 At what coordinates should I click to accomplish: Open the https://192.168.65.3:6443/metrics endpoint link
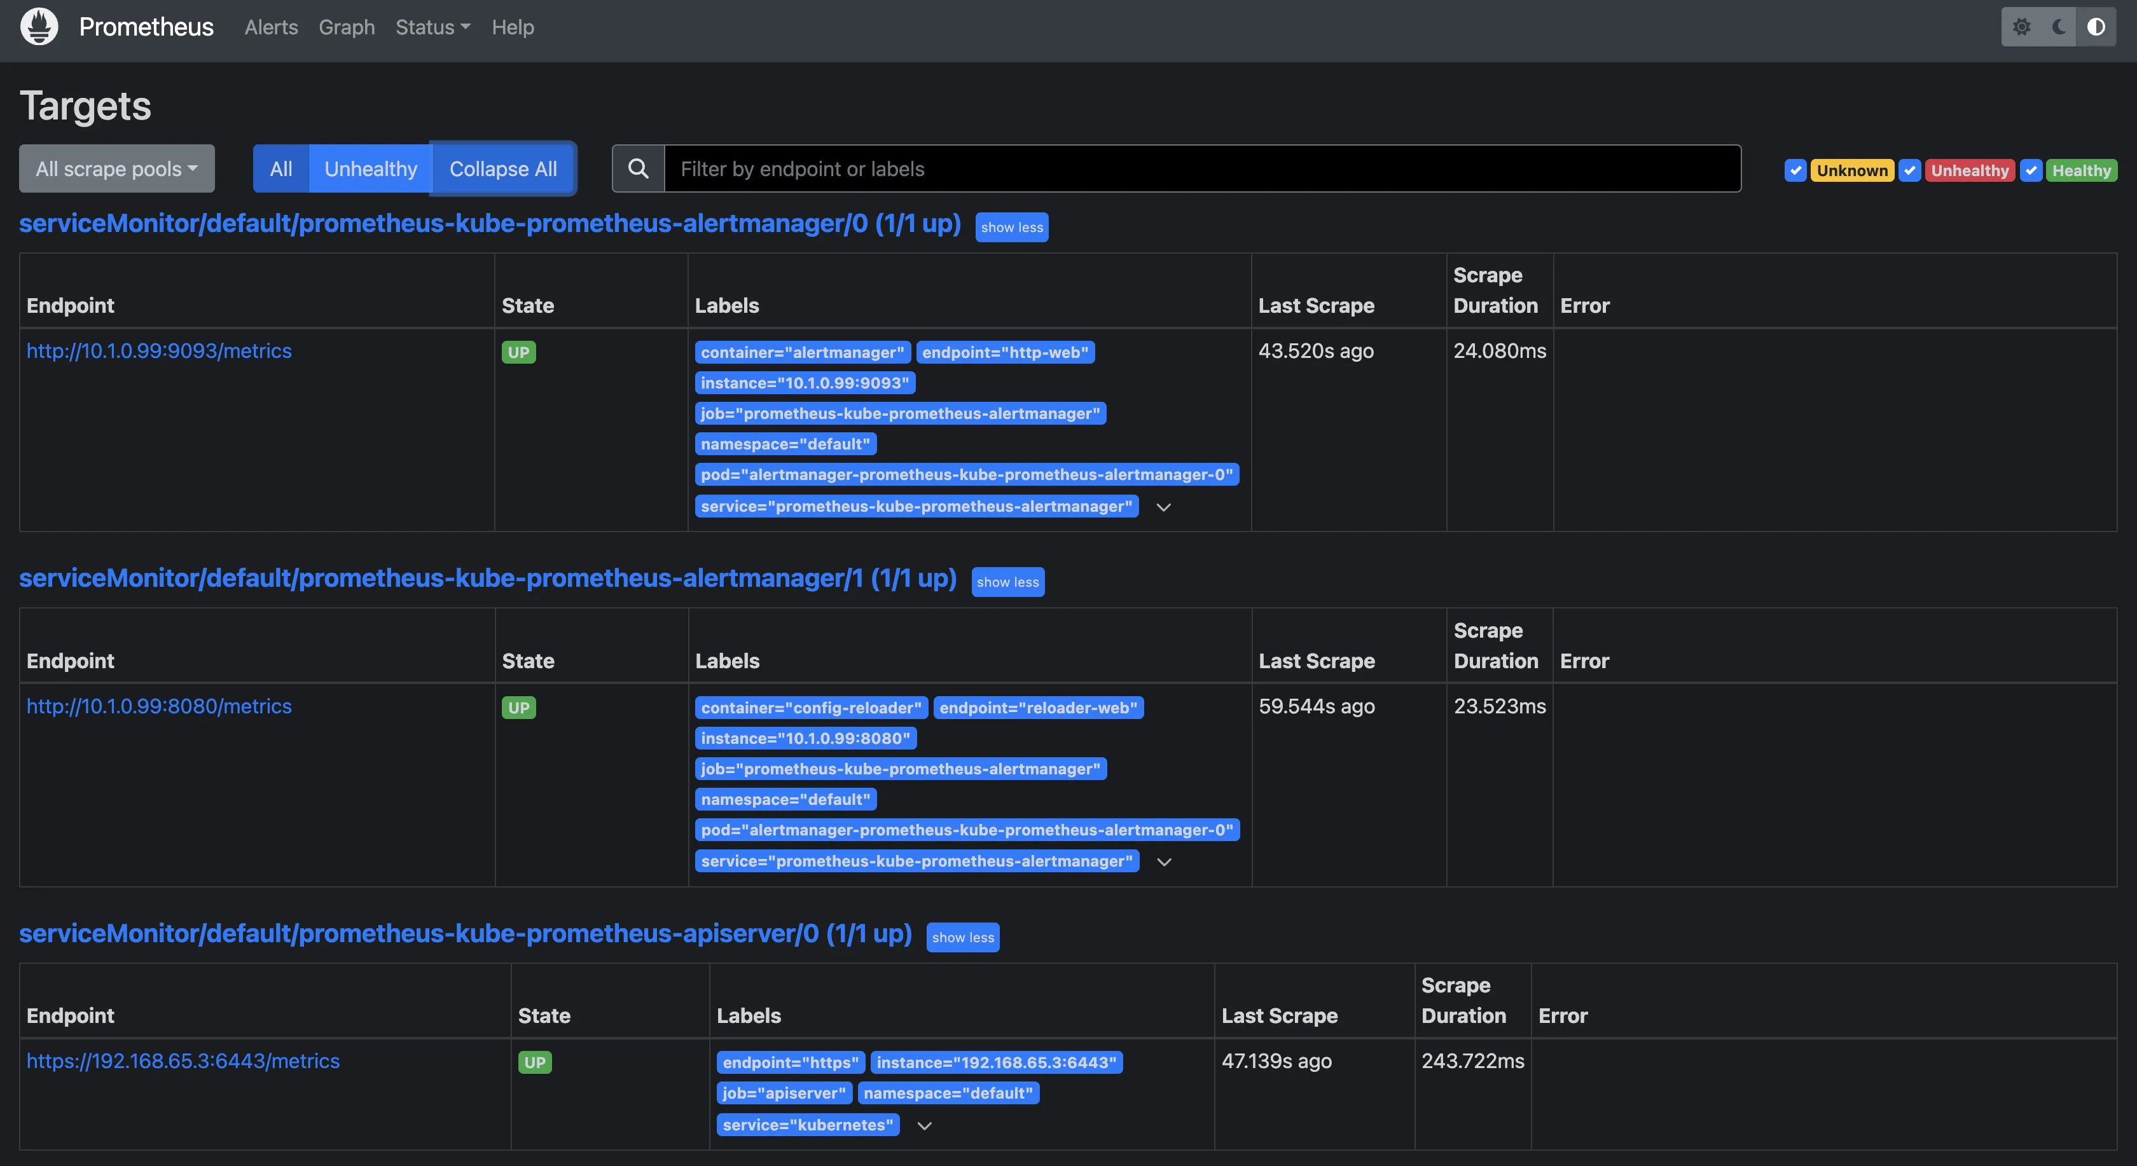click(183, 1062)
